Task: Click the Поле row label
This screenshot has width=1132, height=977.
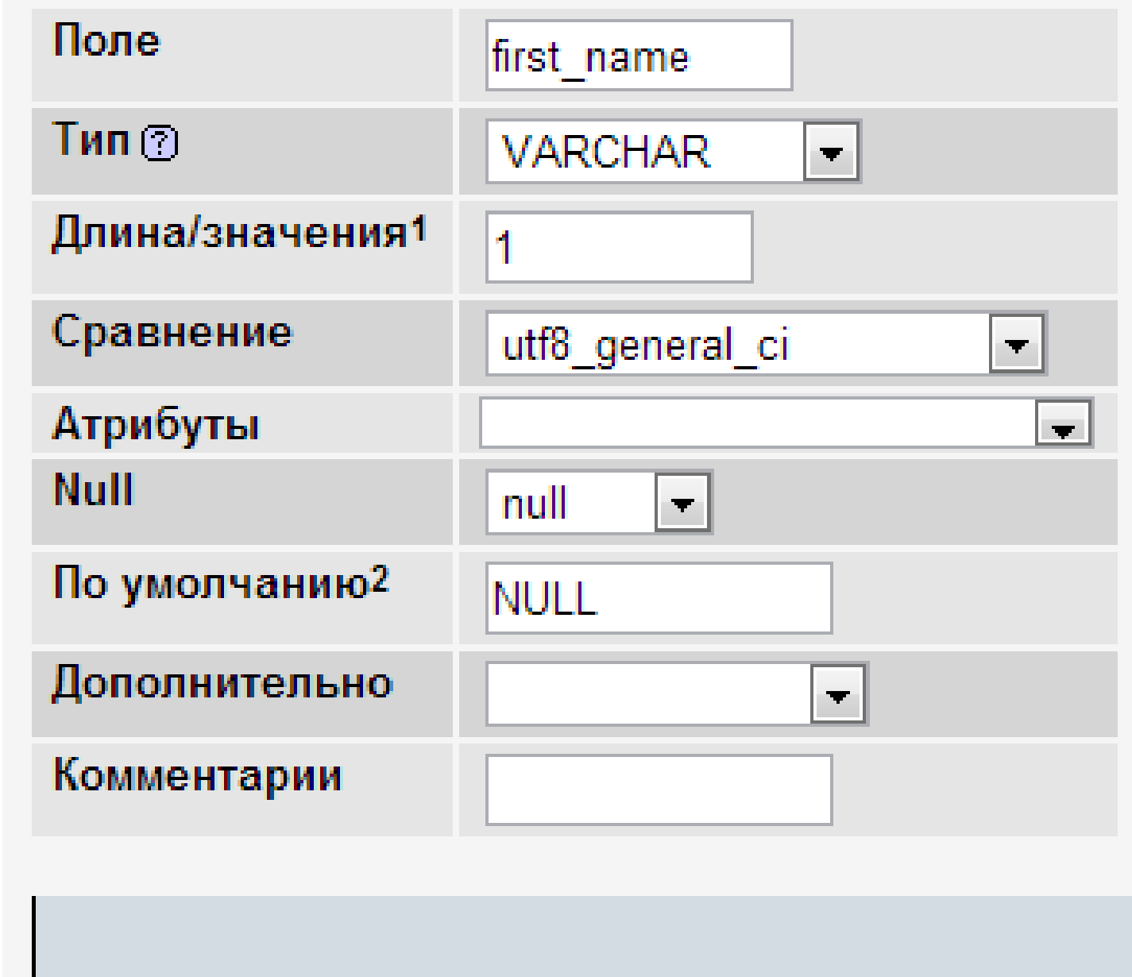Action: point(106,41)
